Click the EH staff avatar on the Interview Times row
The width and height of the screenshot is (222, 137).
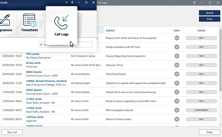coord(177,65)
